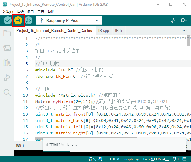
Task: Click the matrix_front array line
Action: (113, 114)
